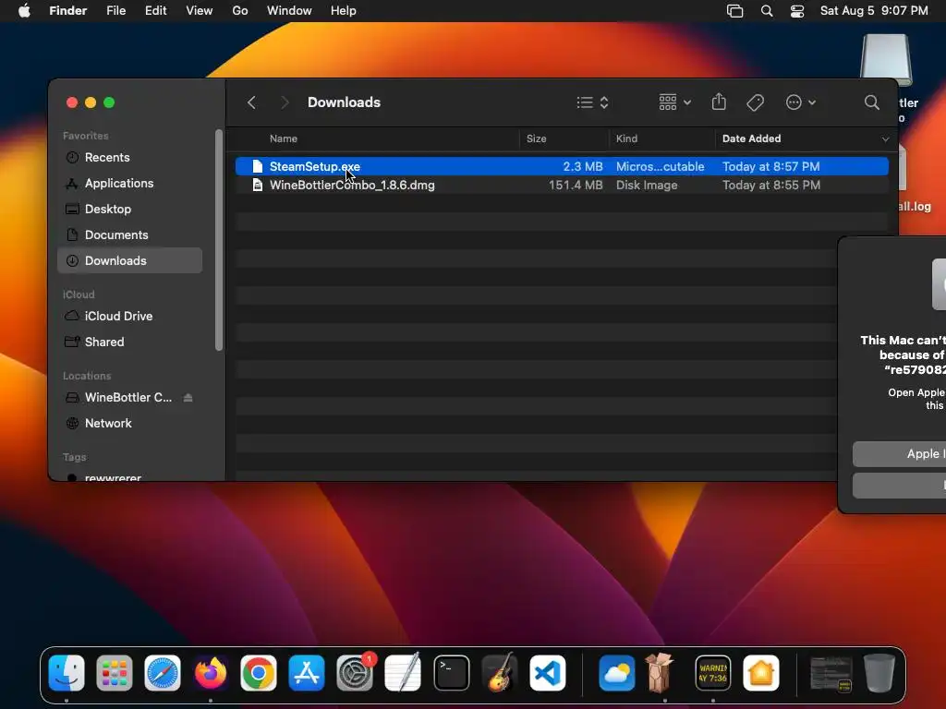The height and width of the screenshot is (709, 946).
Task: Open Applications in the sidebar
Action: pyautogui.click(x=129, y=184)
